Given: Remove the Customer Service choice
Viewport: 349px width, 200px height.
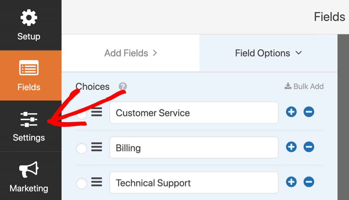Looking at the screenshot, I should click(x=309, y=112).
